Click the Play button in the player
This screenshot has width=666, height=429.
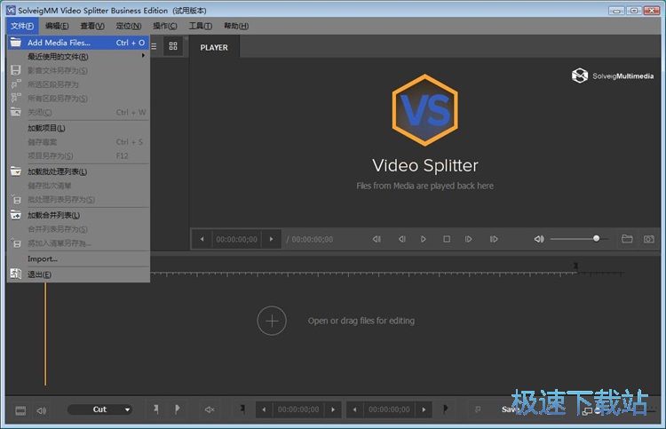click(x=424, y=239)
